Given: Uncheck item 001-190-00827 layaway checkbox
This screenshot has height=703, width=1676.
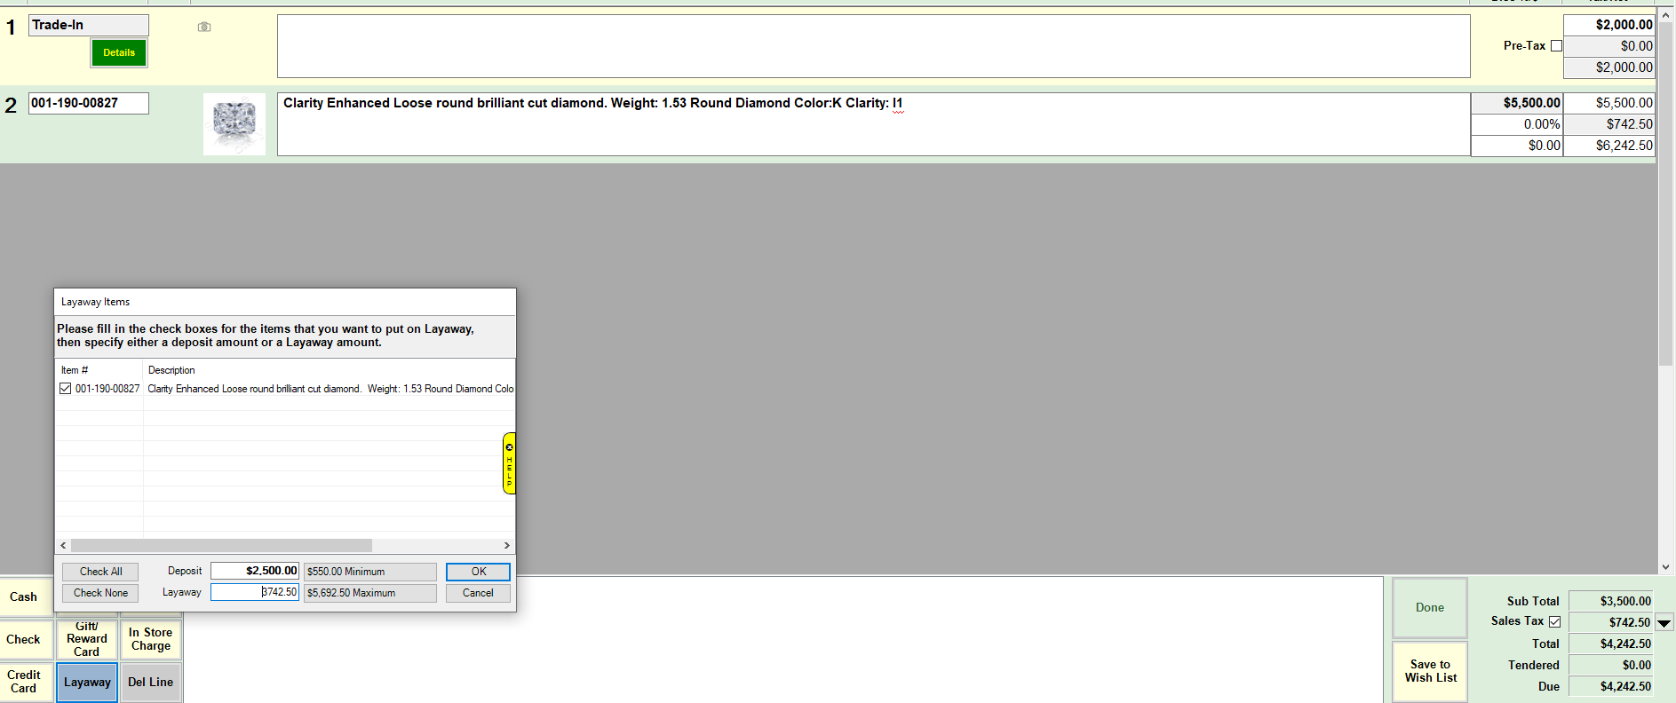Looking at the screenshot, I should tap(66, 389).
